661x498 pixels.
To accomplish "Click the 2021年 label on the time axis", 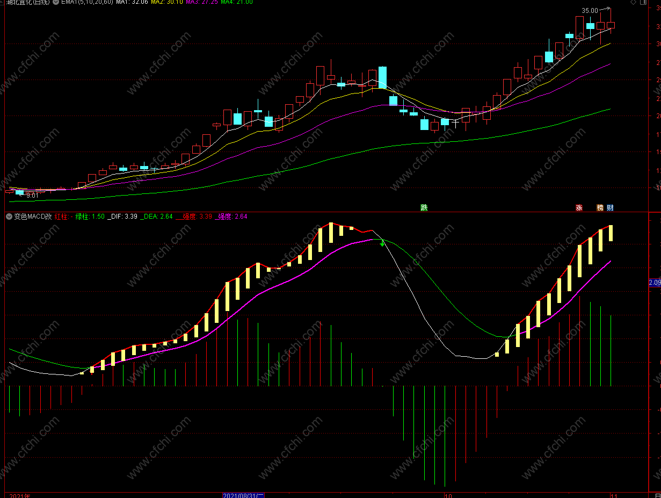I will point(20,495).
